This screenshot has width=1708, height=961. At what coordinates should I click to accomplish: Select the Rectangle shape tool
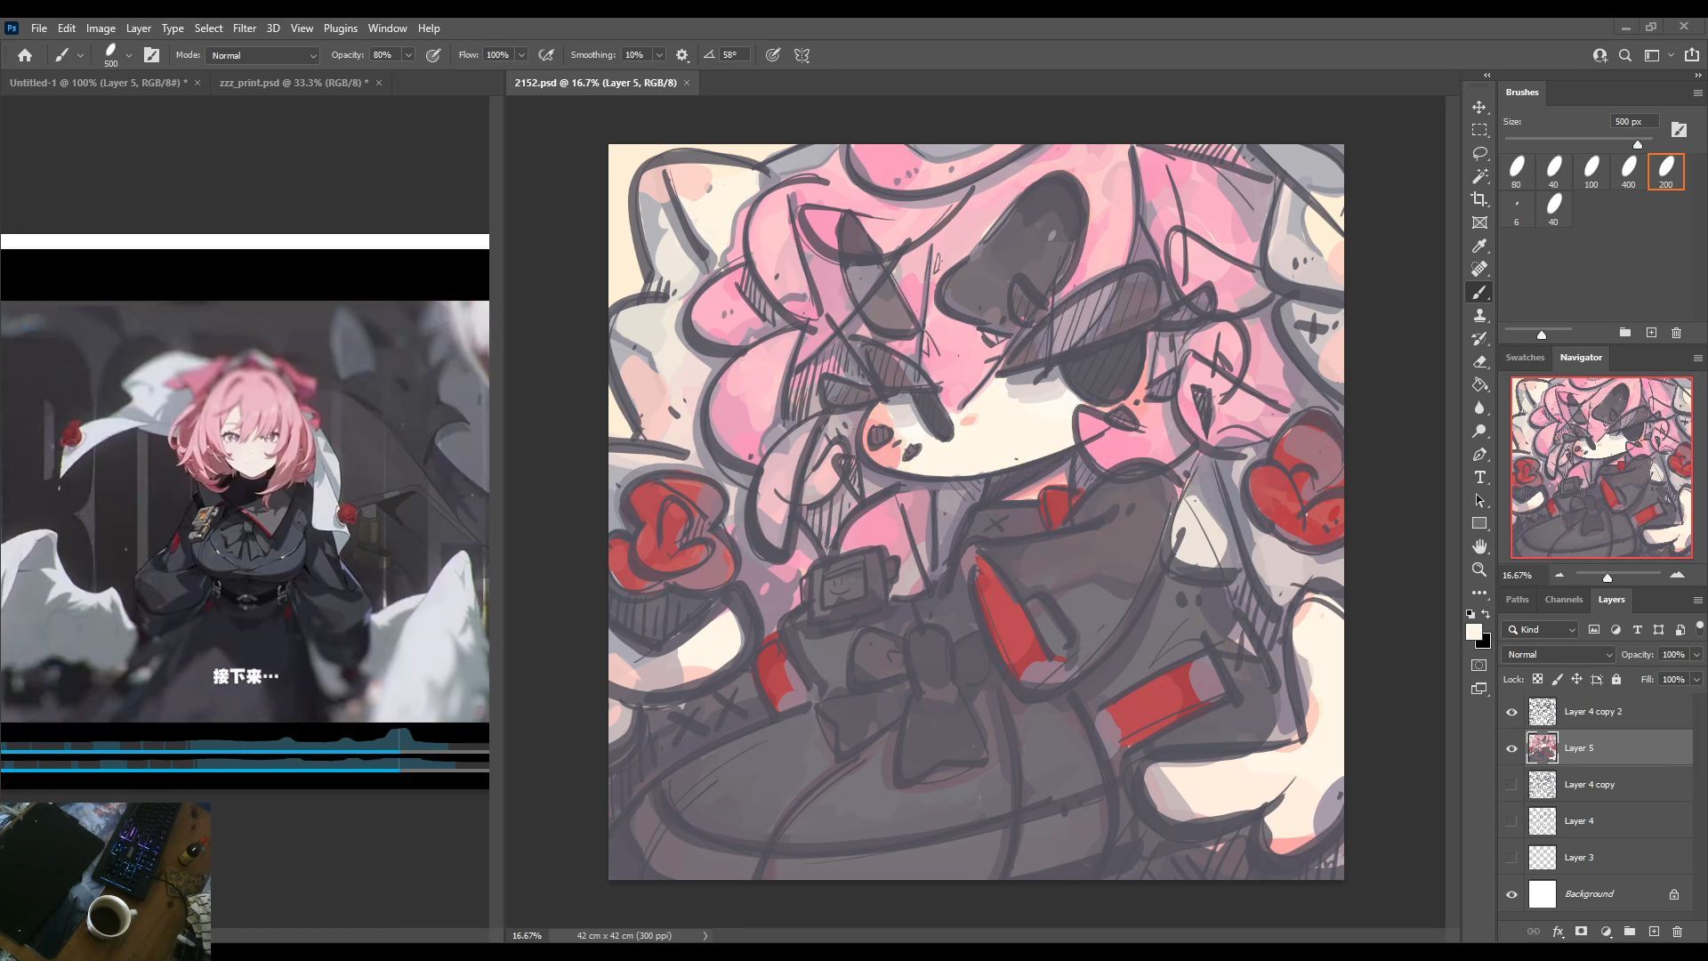(1479, 523)
